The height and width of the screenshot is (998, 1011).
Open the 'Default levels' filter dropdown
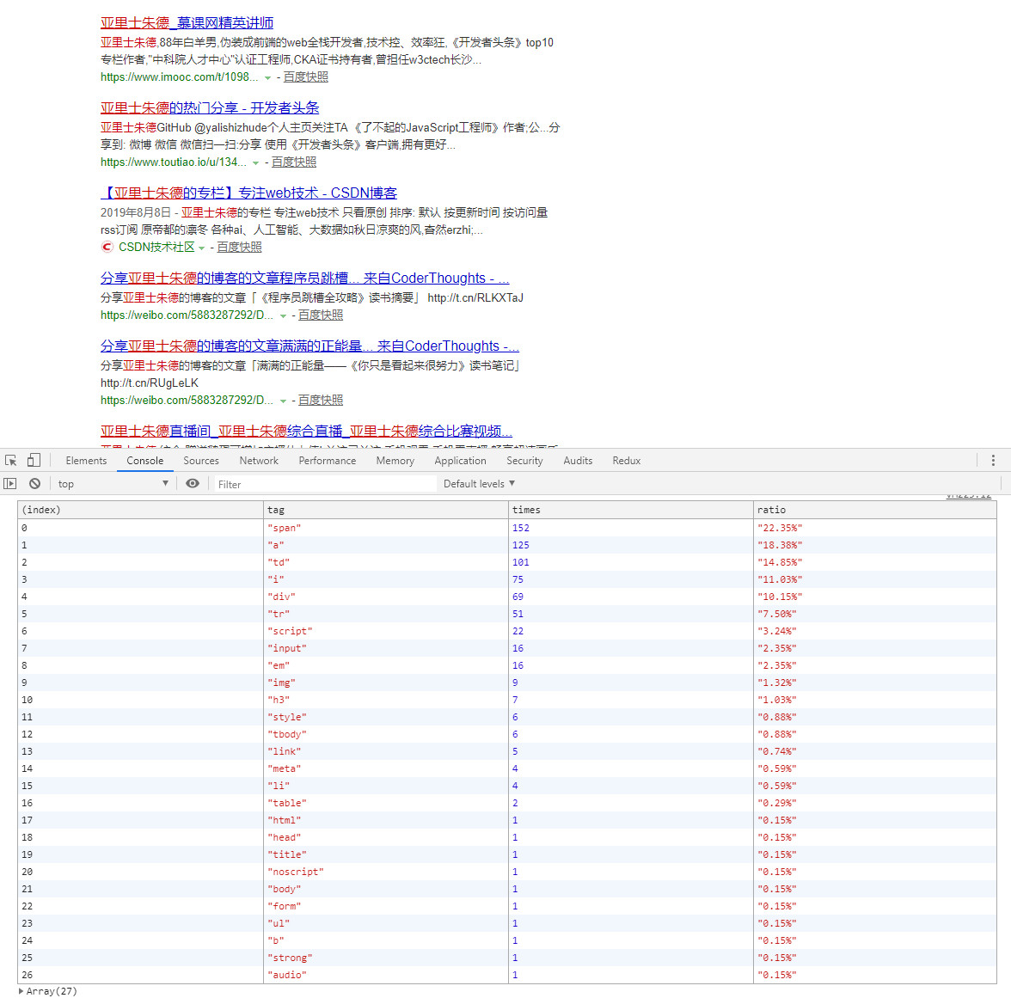pos(478,483)
